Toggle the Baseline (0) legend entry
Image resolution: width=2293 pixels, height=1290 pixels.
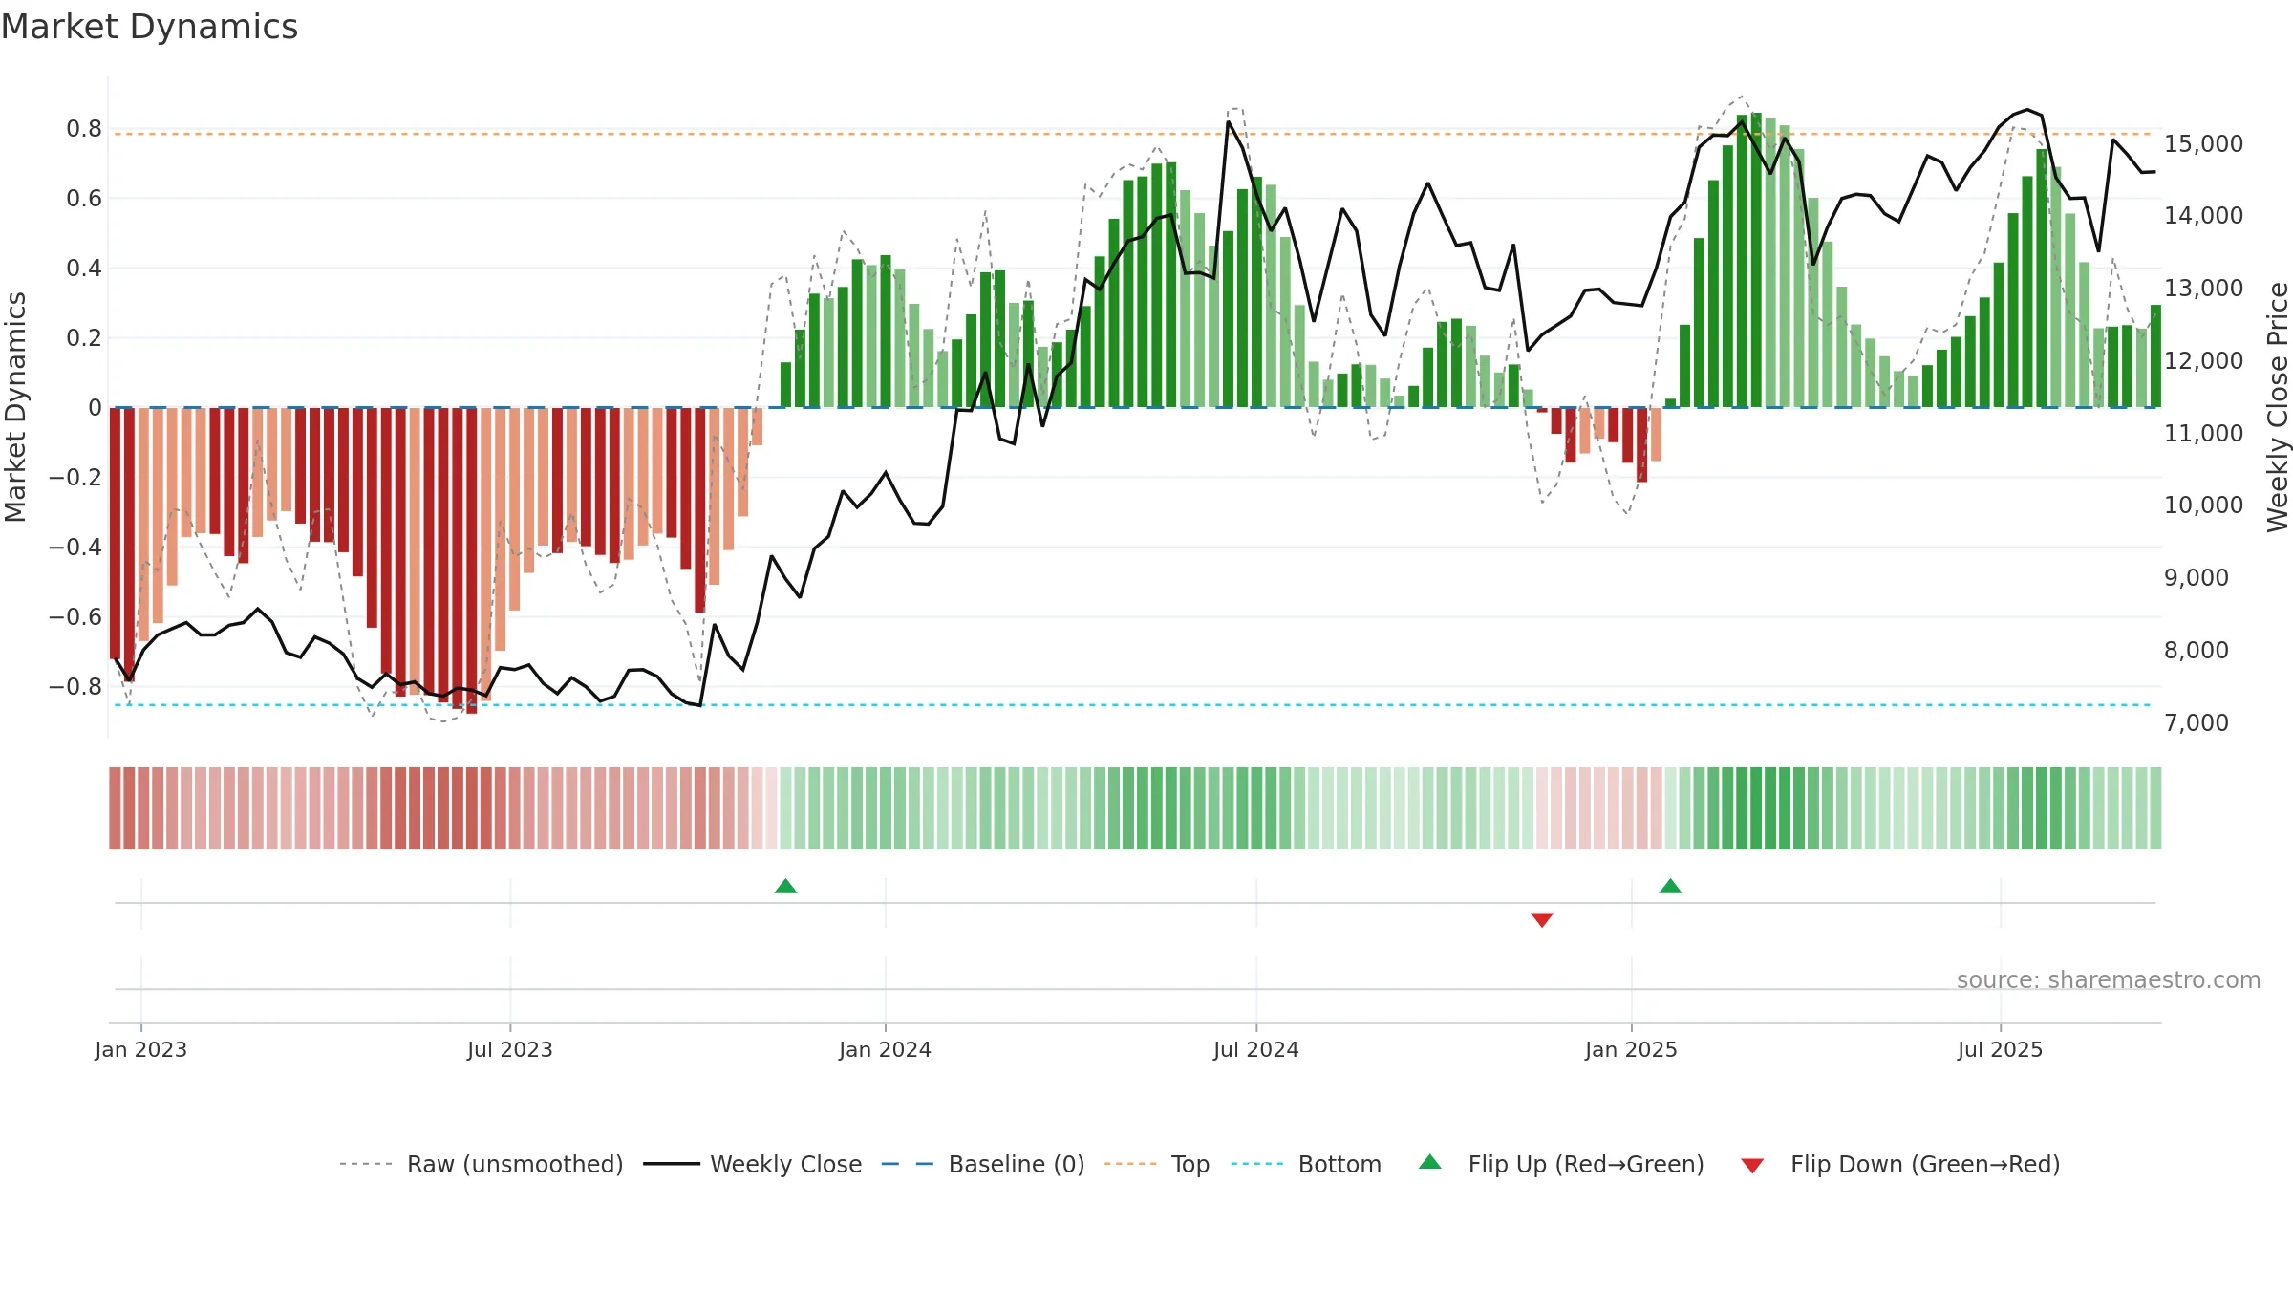coord(983,1164)
